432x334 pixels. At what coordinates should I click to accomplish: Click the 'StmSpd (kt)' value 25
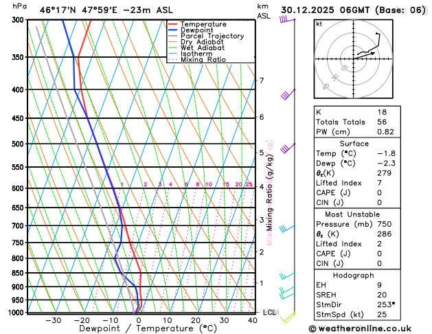(382, 315)
